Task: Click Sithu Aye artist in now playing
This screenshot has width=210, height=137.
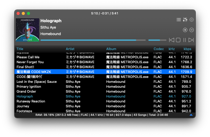Action: (48, 27)
